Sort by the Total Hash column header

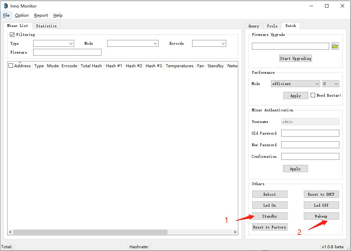pyautogui.click(x=91, y=66)
